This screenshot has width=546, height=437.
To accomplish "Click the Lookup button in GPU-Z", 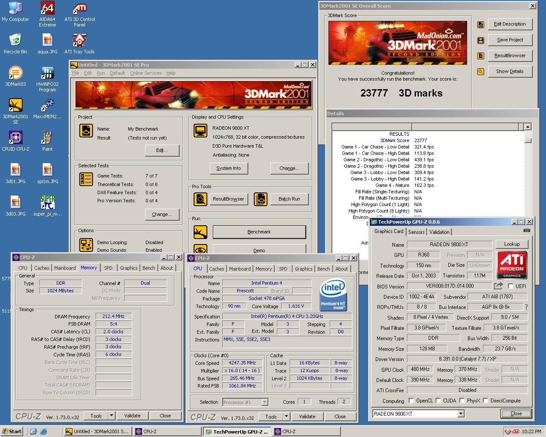I will [512, 244].
